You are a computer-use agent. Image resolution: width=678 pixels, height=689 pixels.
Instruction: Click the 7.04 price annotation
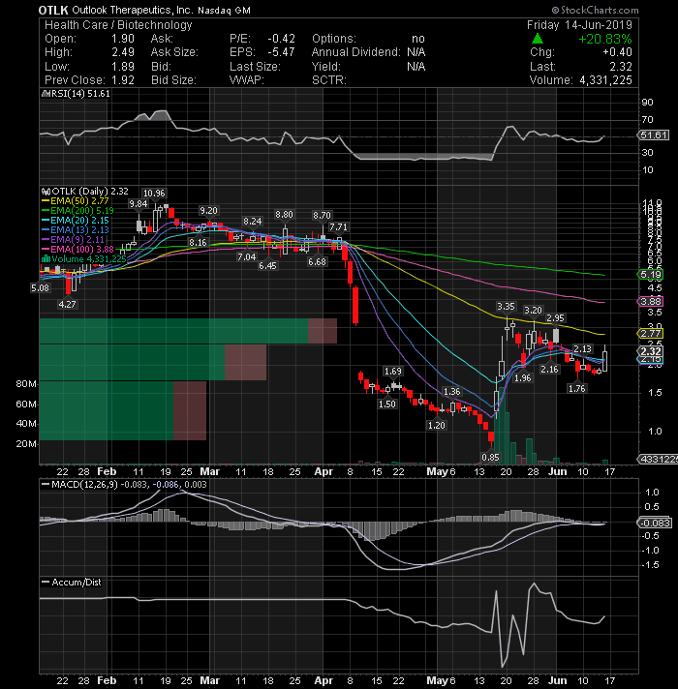[x=246, y=257]
